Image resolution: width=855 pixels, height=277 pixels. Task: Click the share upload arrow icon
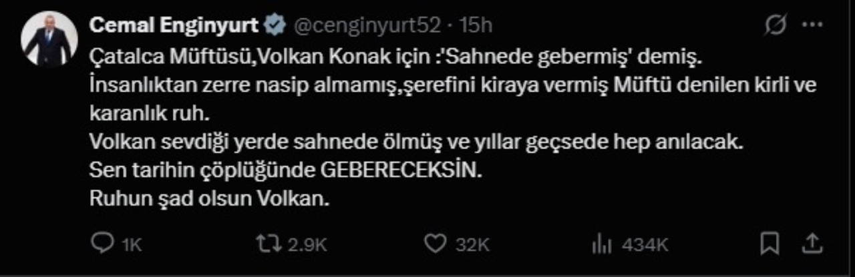coord(812,243)
